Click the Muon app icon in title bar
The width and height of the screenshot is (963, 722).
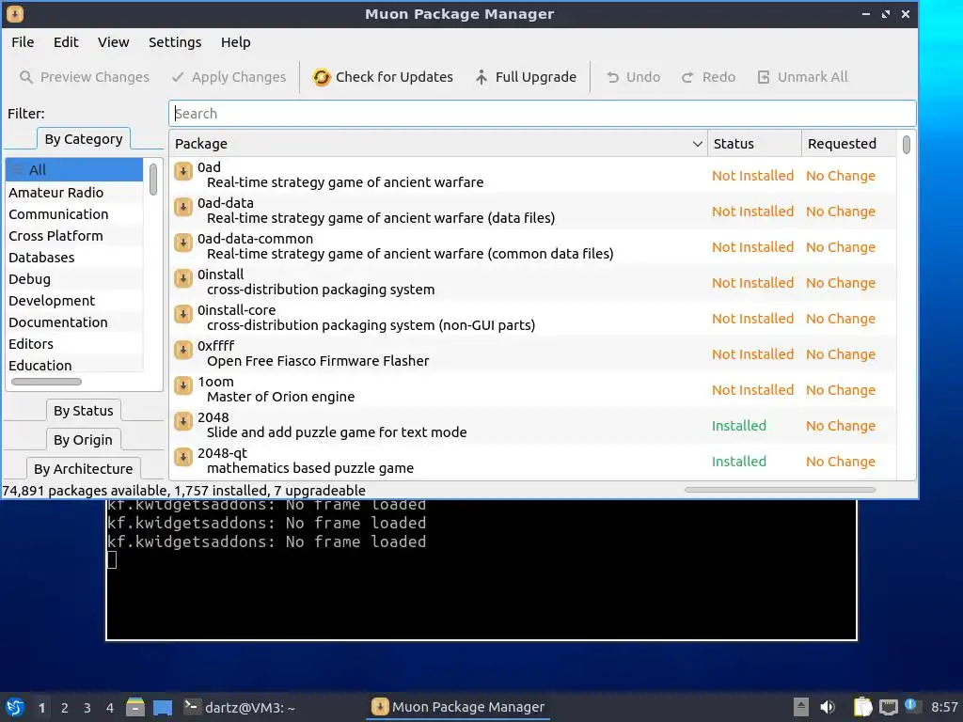pos(15,13)
